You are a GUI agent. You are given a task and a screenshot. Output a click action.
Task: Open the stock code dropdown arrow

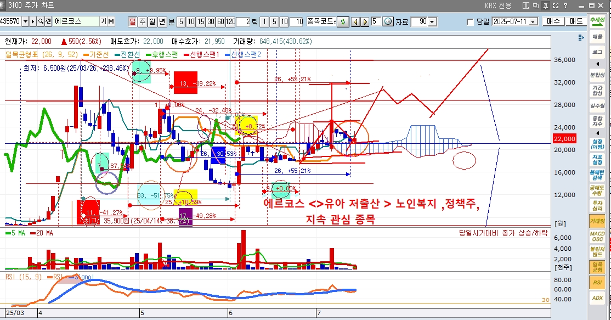pyautogui.click(x=25, y=21)
